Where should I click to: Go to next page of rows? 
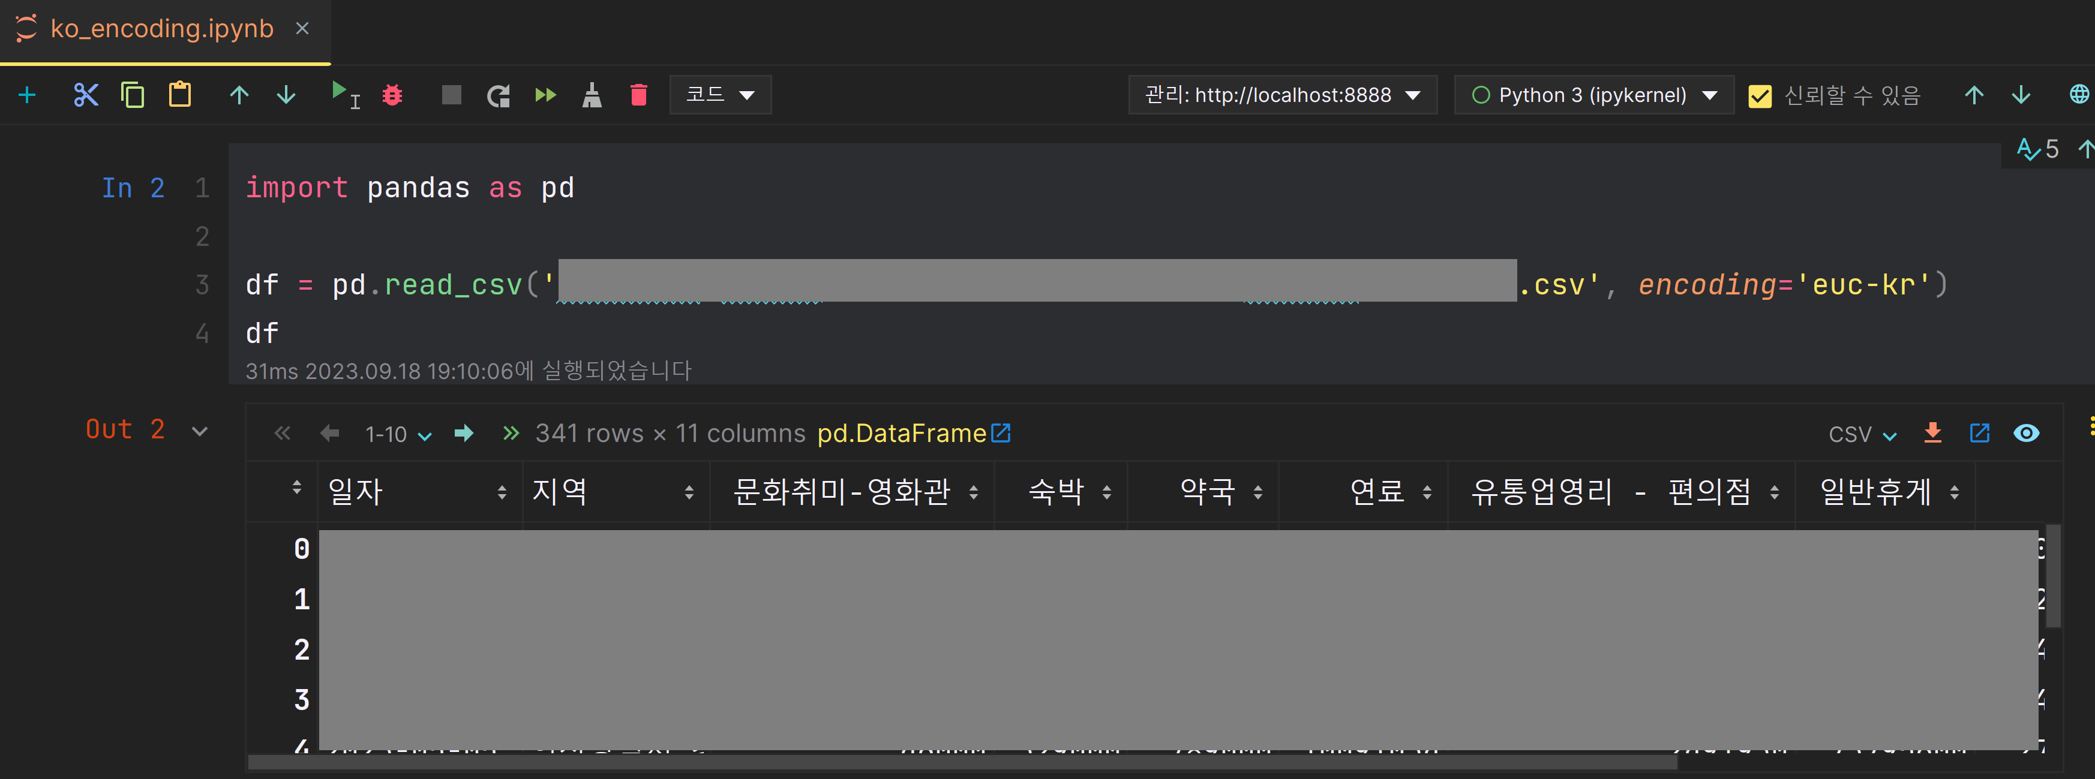point(464,434)
